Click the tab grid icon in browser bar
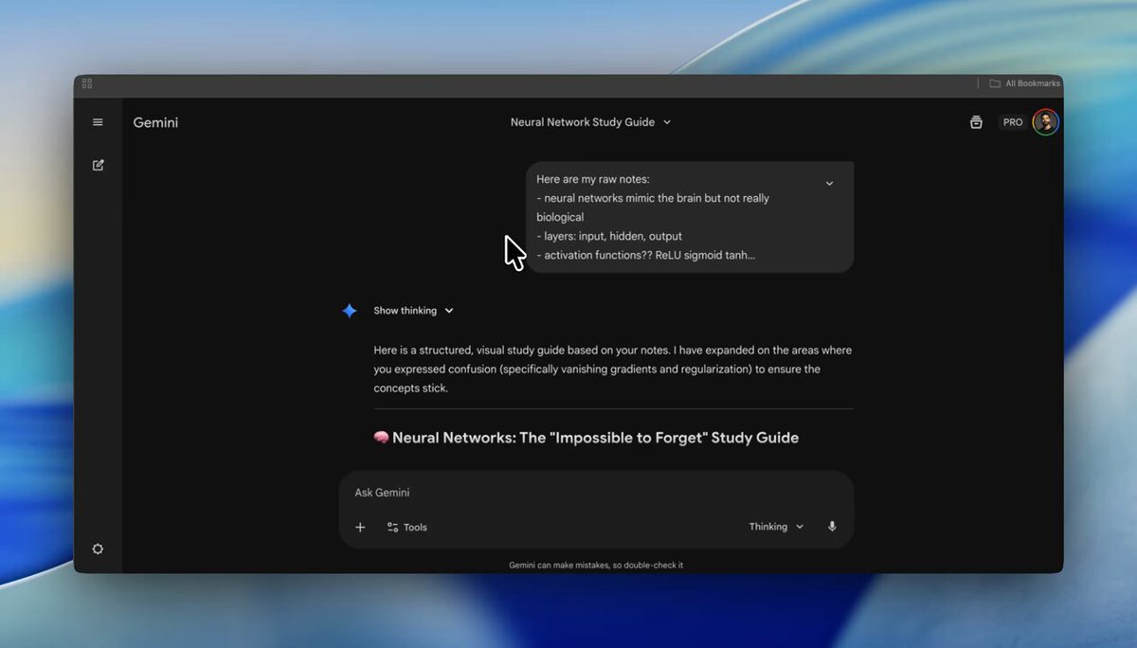This screenshot has width=1137, height=648. coord(87,83)
